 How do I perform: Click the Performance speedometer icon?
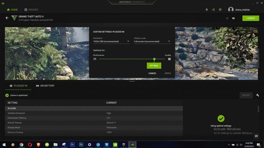[95, 59]
